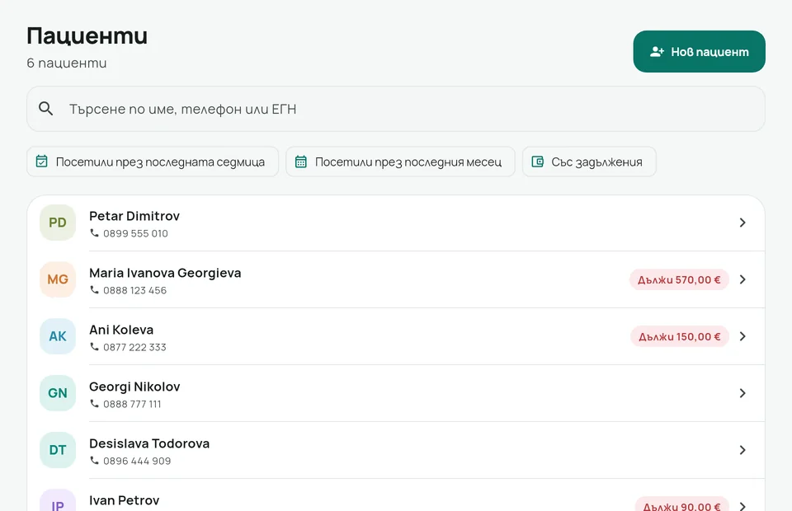Click the phone icon under Desislava Todorova
Viewport: 792px width, 511px height.
(94, 461)
